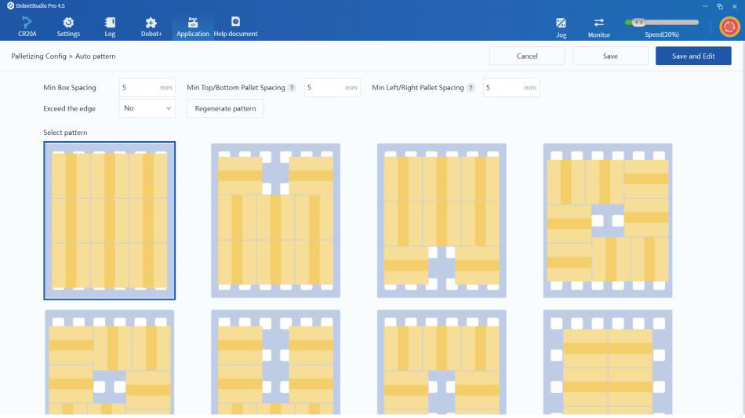Open the Log icon

[110, 23]
